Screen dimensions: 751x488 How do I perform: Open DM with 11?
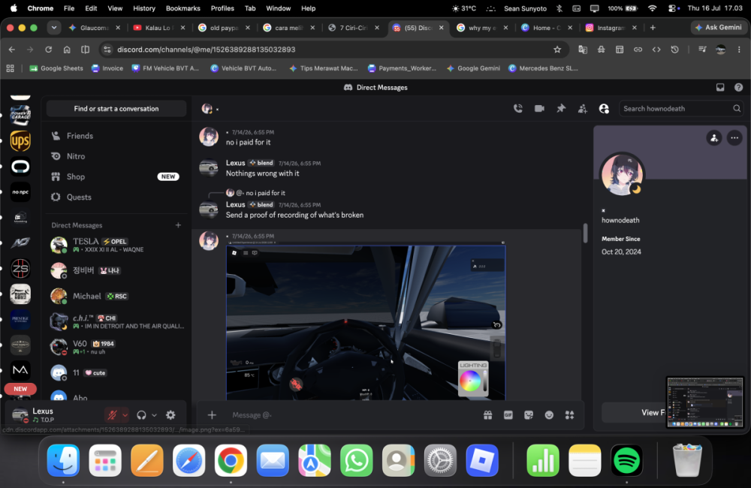(x=116, y=372)
